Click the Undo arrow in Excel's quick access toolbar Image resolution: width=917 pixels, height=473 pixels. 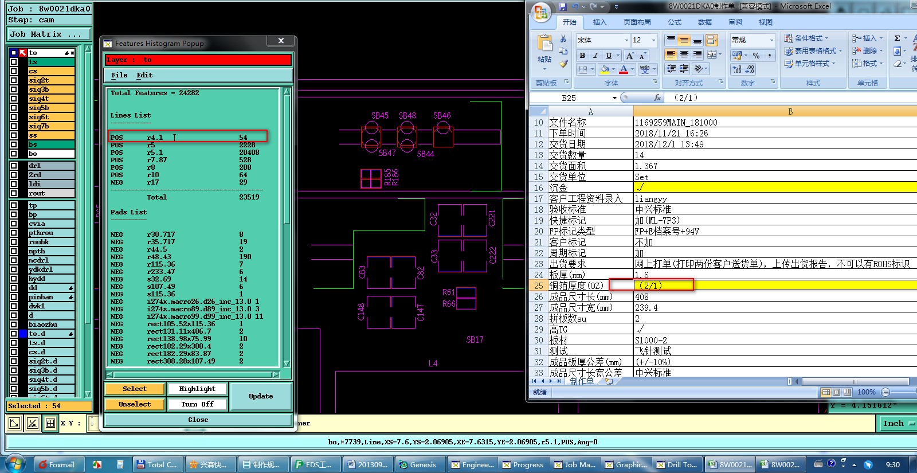click(575, 6)
